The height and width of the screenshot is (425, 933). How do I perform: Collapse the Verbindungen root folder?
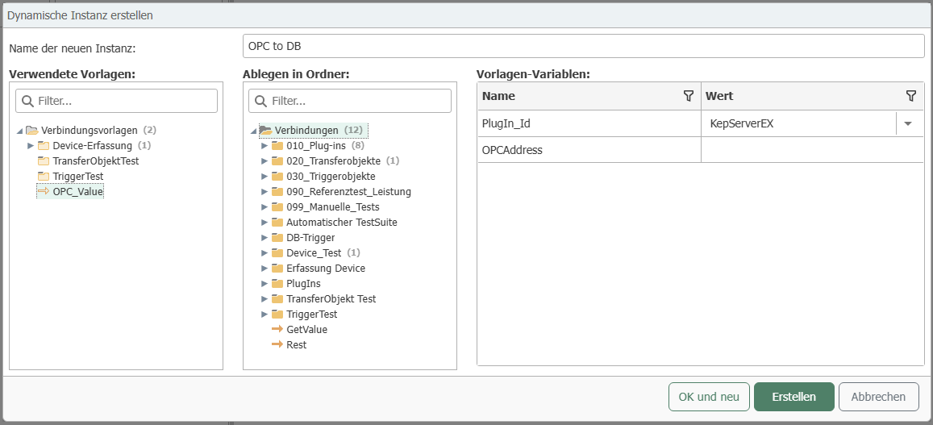pyautogui.click(x=252, y=131)
